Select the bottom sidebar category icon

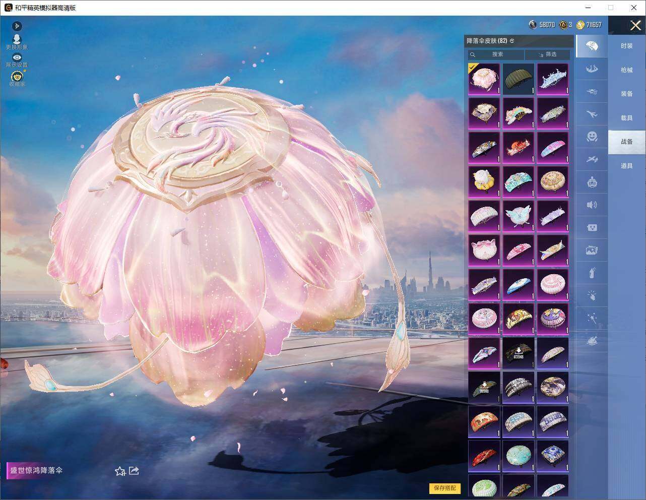pos(592,341)
